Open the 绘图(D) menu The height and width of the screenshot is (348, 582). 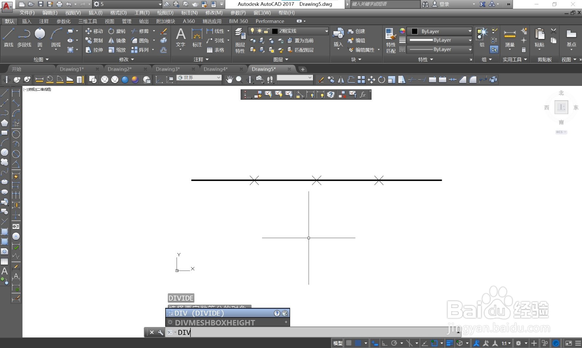tap(165, 13)
